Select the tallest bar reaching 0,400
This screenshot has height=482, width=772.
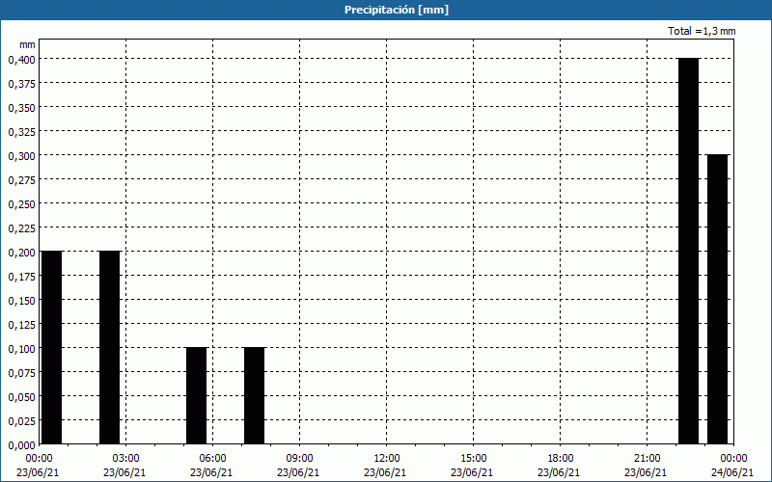[x=688, y=251]
